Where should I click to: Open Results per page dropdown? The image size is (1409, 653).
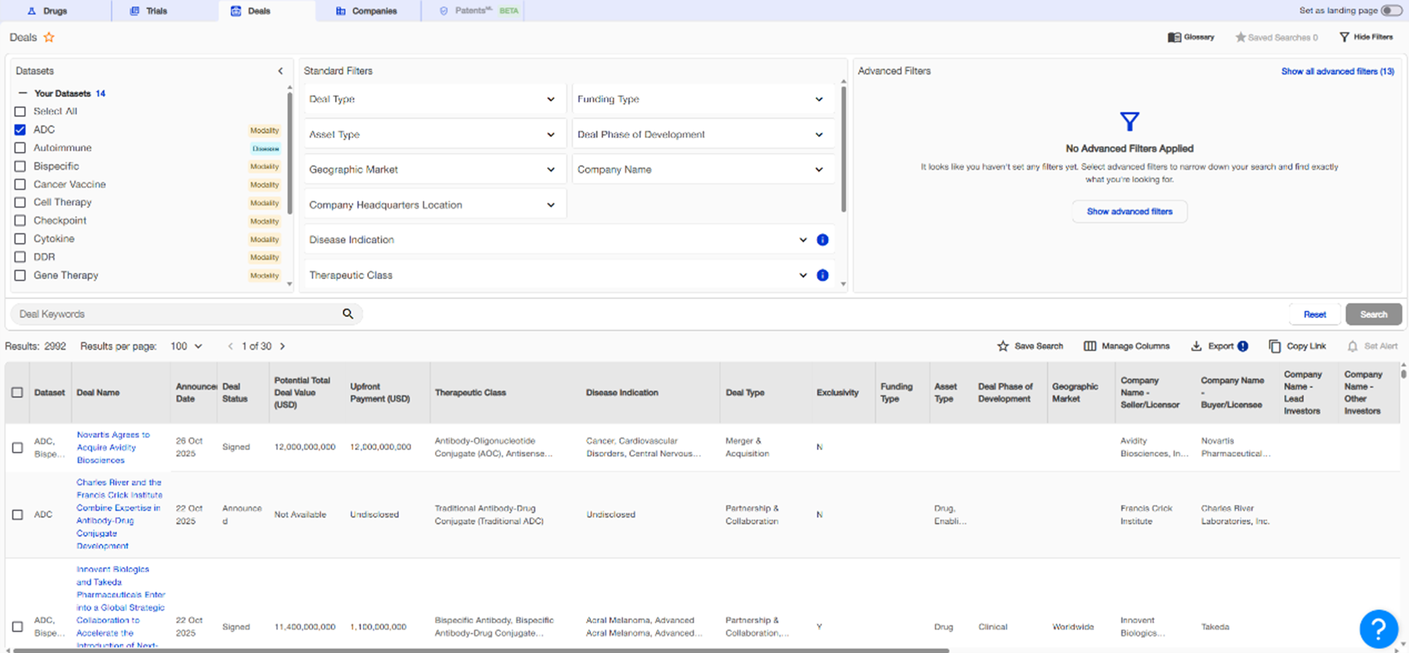(x=186, y=346)
